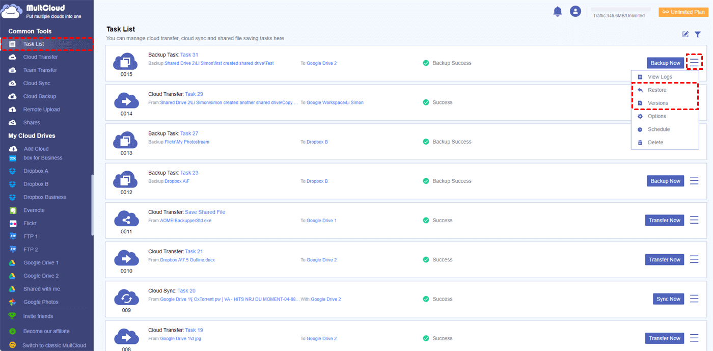Select Schedule from the dropdown menu
This screenshot has width=713, height=351.
[659, 129]
